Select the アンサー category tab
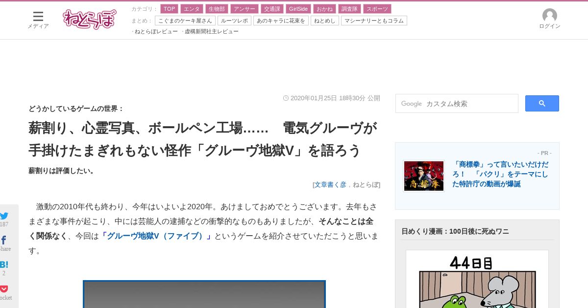 pyautogui.click(x=245, y=9)
